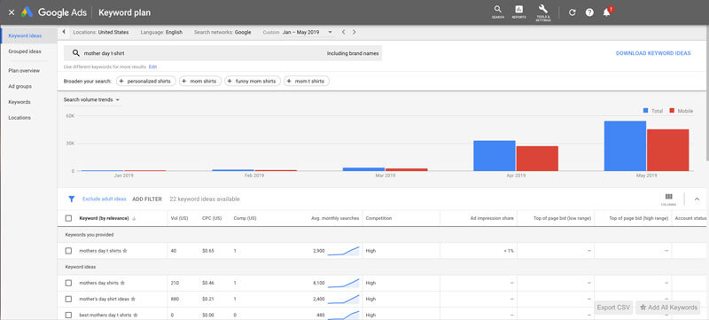Screen dimensions: 709x320
Task: Click the May 2019 blue Total bar
Action: click(625, 146)
